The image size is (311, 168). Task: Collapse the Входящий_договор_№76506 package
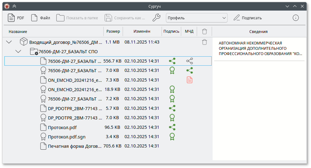pyautogui.click(x=9, y=42)
